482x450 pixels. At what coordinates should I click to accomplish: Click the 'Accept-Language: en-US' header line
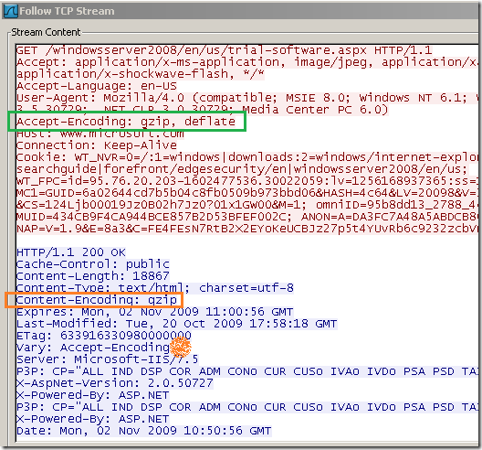coord(97,86)
